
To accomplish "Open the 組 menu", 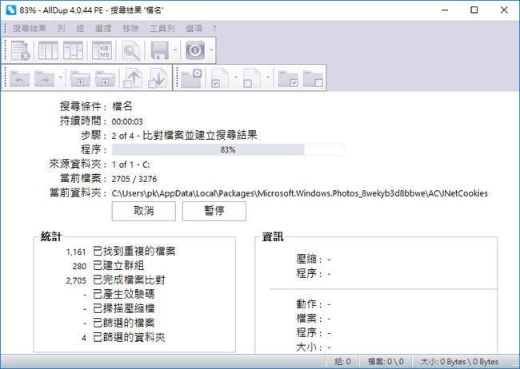I will click(80, 29).
